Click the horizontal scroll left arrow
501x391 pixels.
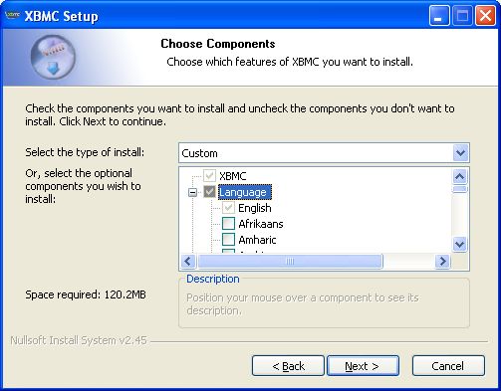click(188, 262)
